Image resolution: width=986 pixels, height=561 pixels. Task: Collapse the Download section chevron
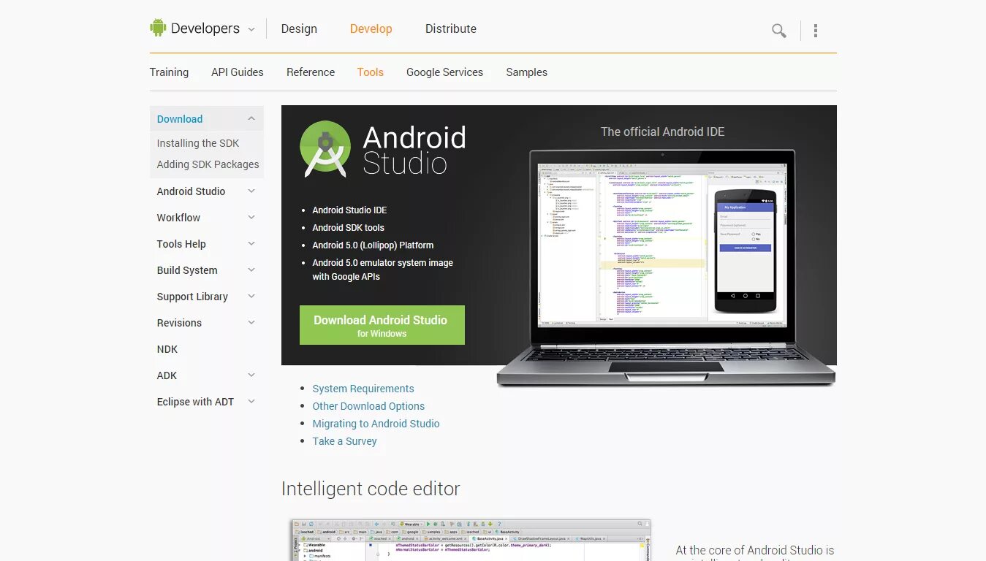click(251, 118)
